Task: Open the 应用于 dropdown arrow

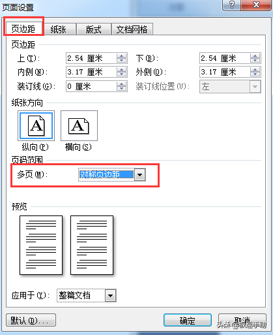Action: click(111, 295)
